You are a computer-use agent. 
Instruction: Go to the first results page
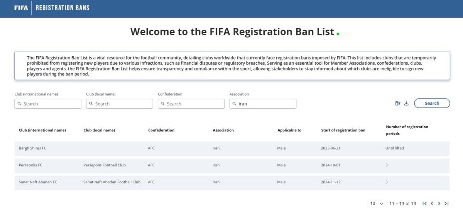tap(424, 203)
